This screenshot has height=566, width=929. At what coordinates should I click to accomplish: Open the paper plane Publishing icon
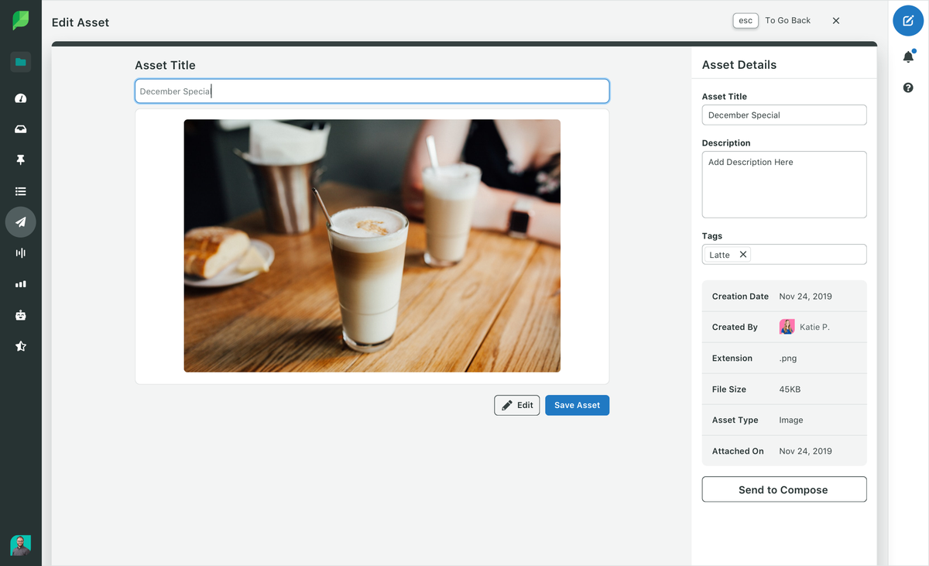click(21, 222)
